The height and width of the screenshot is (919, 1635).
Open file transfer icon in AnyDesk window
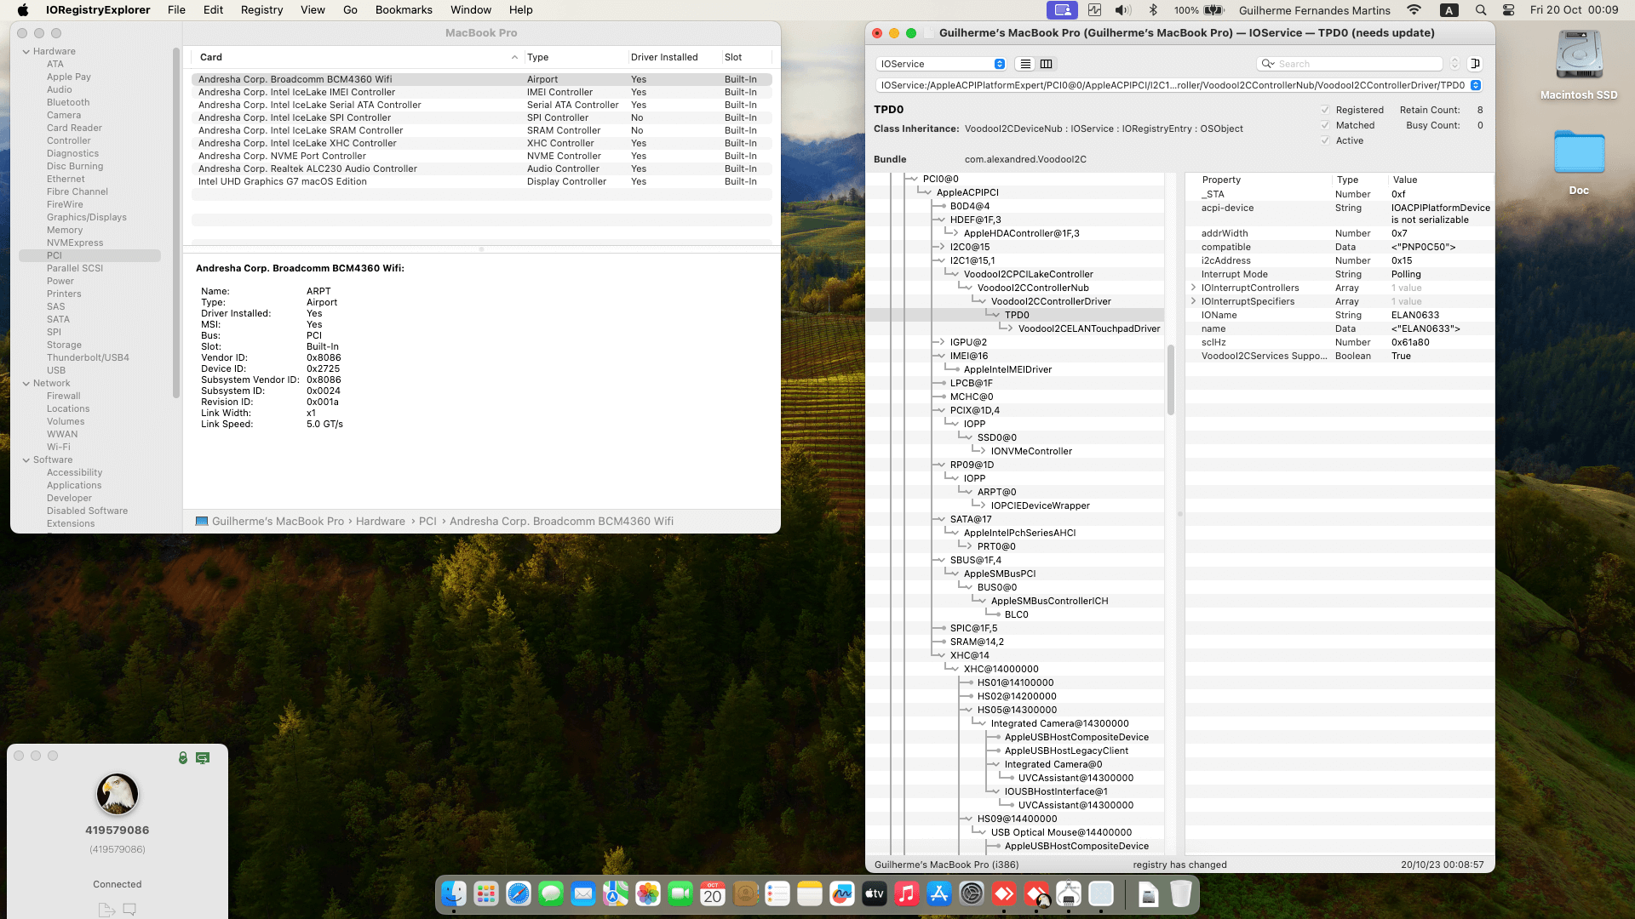coord(106,910)
